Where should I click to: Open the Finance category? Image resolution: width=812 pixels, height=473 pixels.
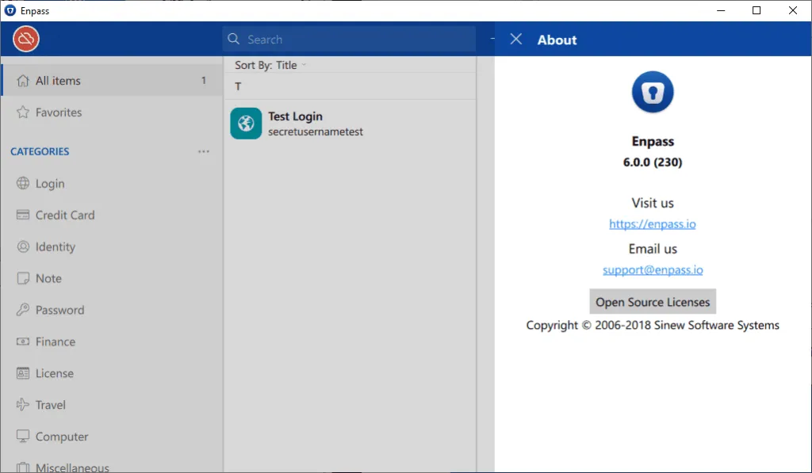click(x=112, y=341)
